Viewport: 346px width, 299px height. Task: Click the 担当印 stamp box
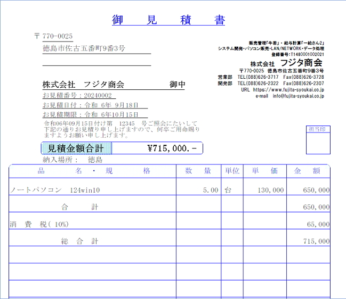318,140
